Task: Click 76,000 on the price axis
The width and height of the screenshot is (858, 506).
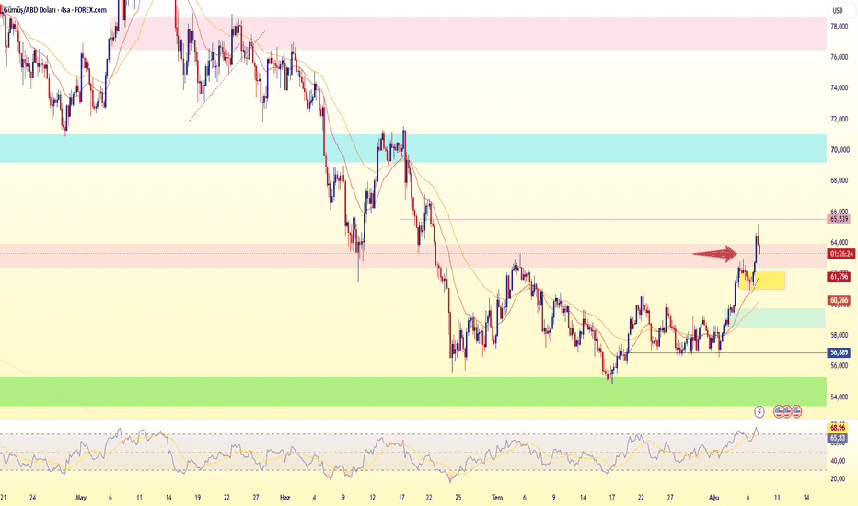Action: coord(840,57)
